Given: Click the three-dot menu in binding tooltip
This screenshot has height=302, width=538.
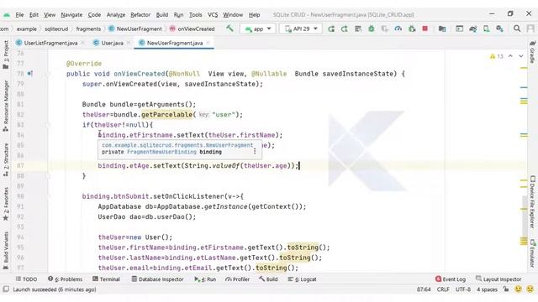Looking at the screenshot, I should point(255,151).
